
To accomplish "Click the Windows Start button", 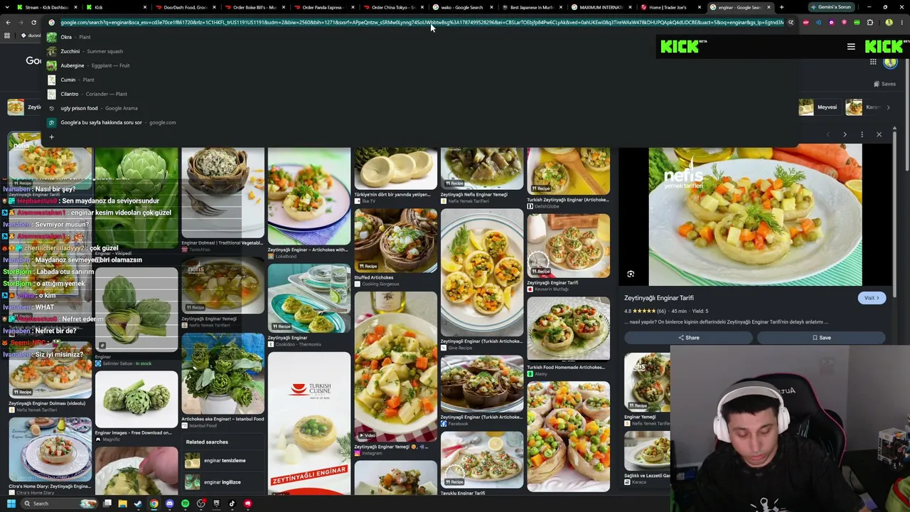I will point(11,503).
